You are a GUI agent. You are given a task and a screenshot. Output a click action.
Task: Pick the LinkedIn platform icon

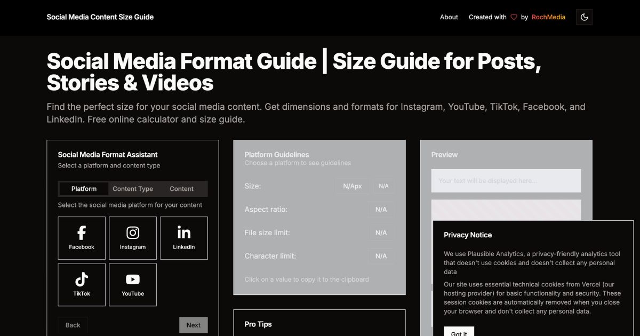pyautogui.click(x=184, y=238)
